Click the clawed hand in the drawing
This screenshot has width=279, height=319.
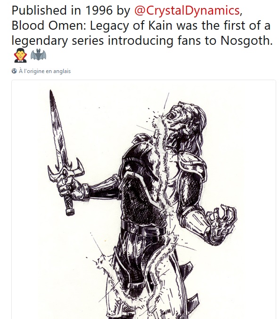[x=221, y=225]
